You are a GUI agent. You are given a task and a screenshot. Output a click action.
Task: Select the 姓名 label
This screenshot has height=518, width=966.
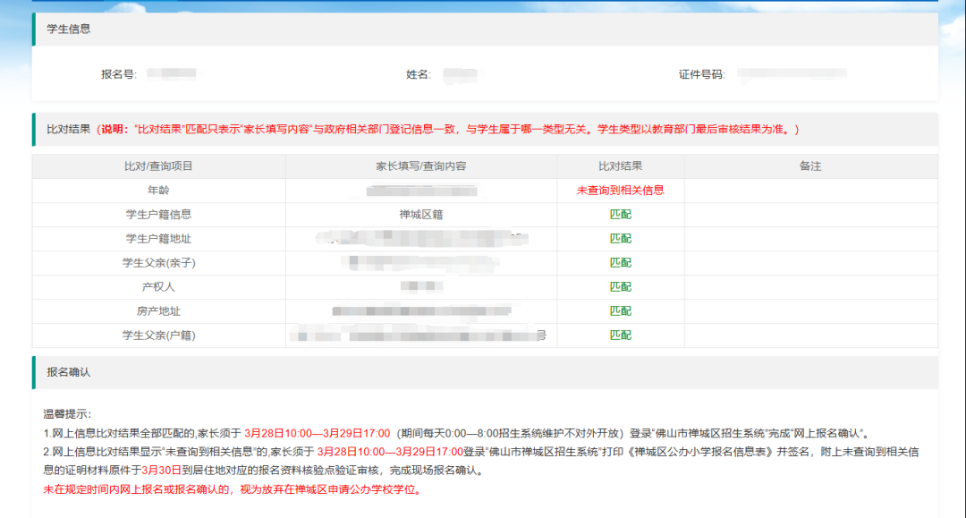pyautogui.click(x=419, y=74)
